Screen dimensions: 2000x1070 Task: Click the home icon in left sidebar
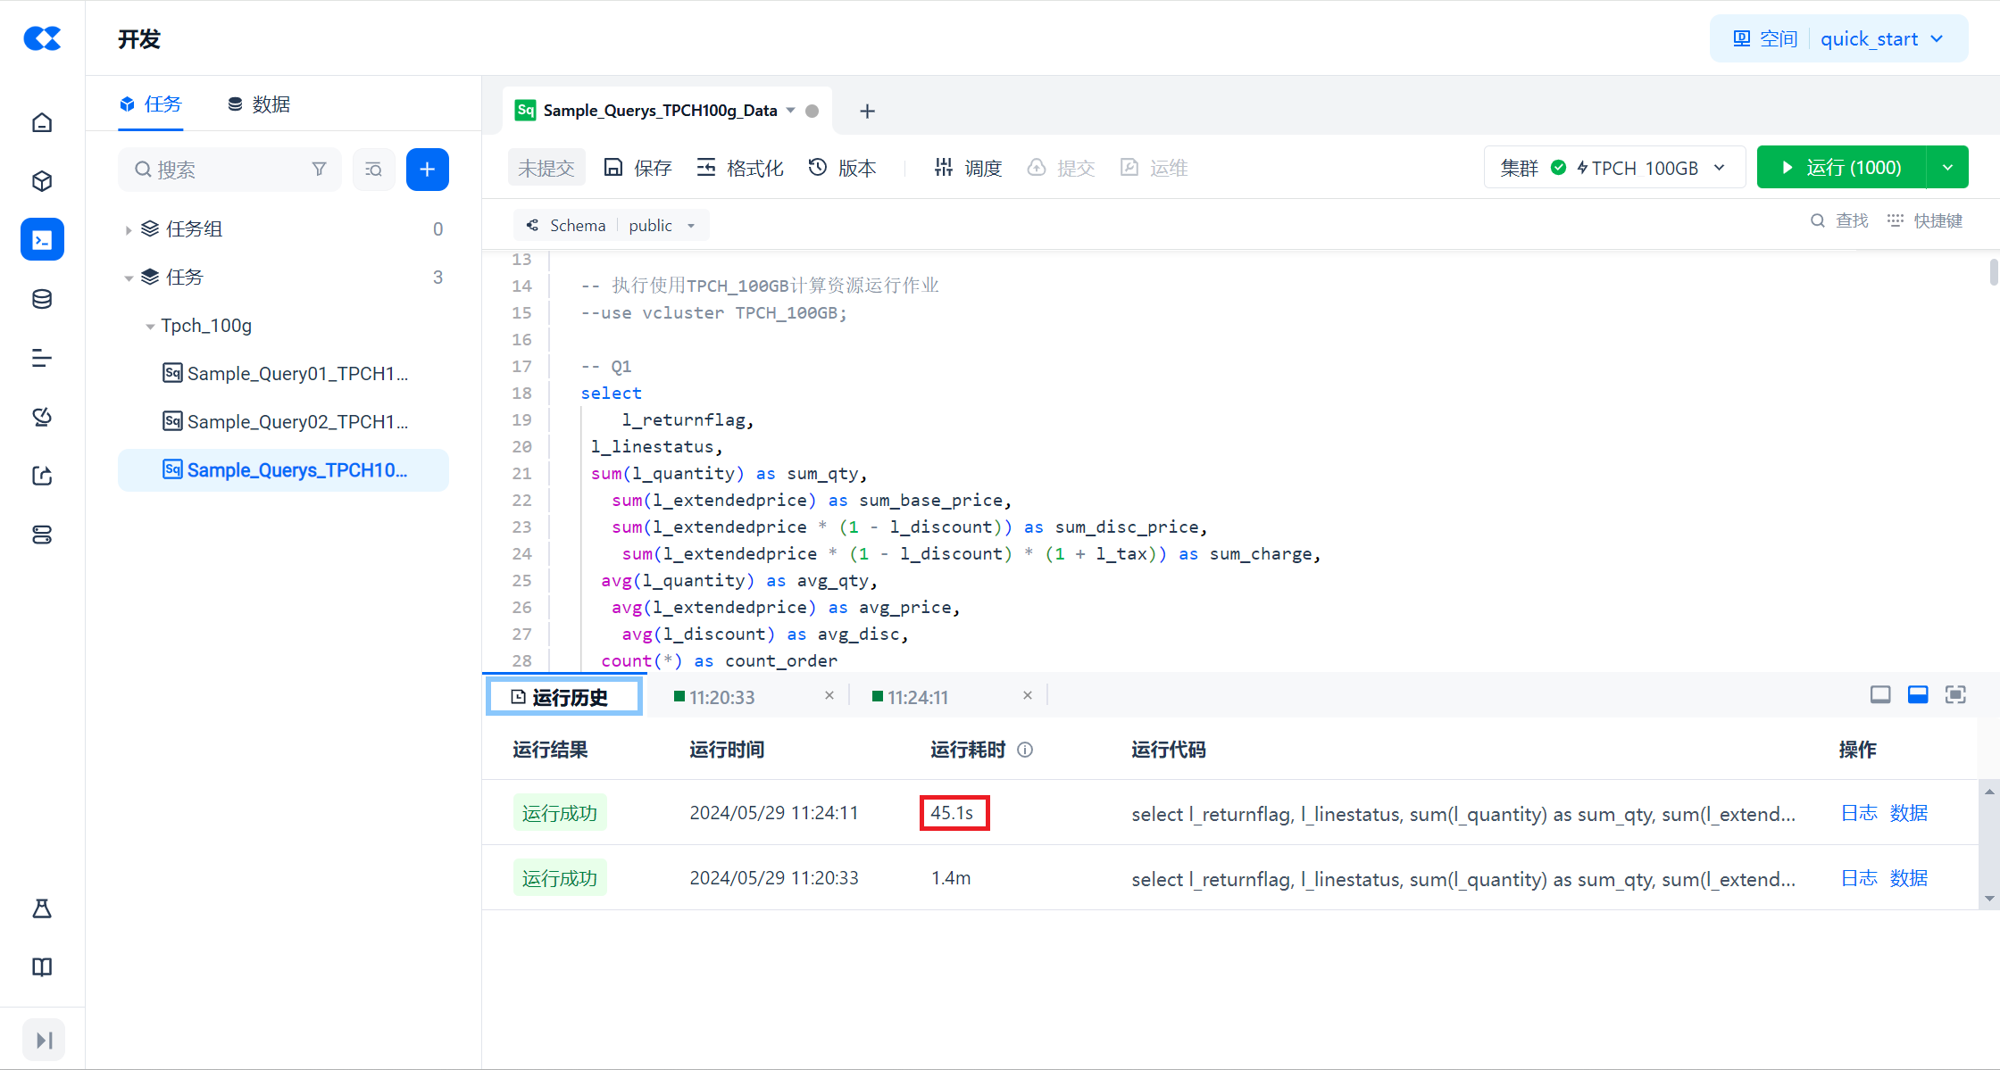42,122
